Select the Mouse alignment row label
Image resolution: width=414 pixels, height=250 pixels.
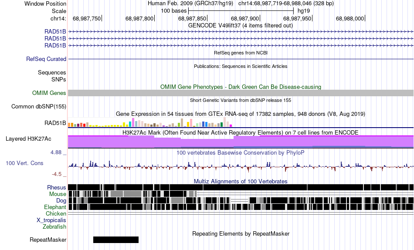tap(58, 194)
